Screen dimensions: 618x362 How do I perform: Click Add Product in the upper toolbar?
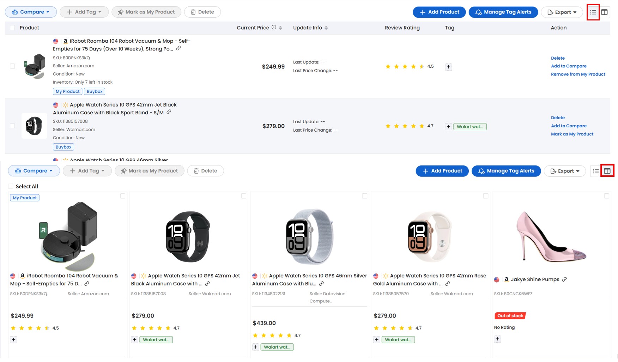(439, 12)
